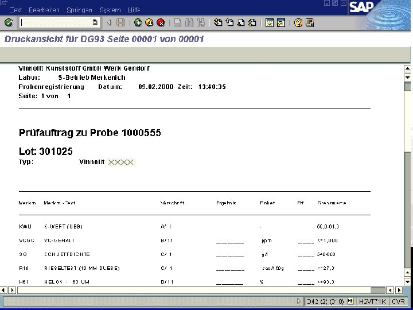The height and width of the screenshot is (310, 413).
Task: Open the command field history dropdown
Action: click(95, 22)
